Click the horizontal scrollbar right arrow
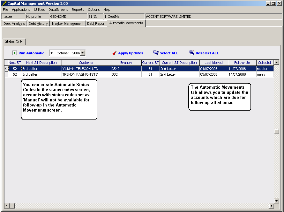Screen dimensions: 284x212 point(272,206)
